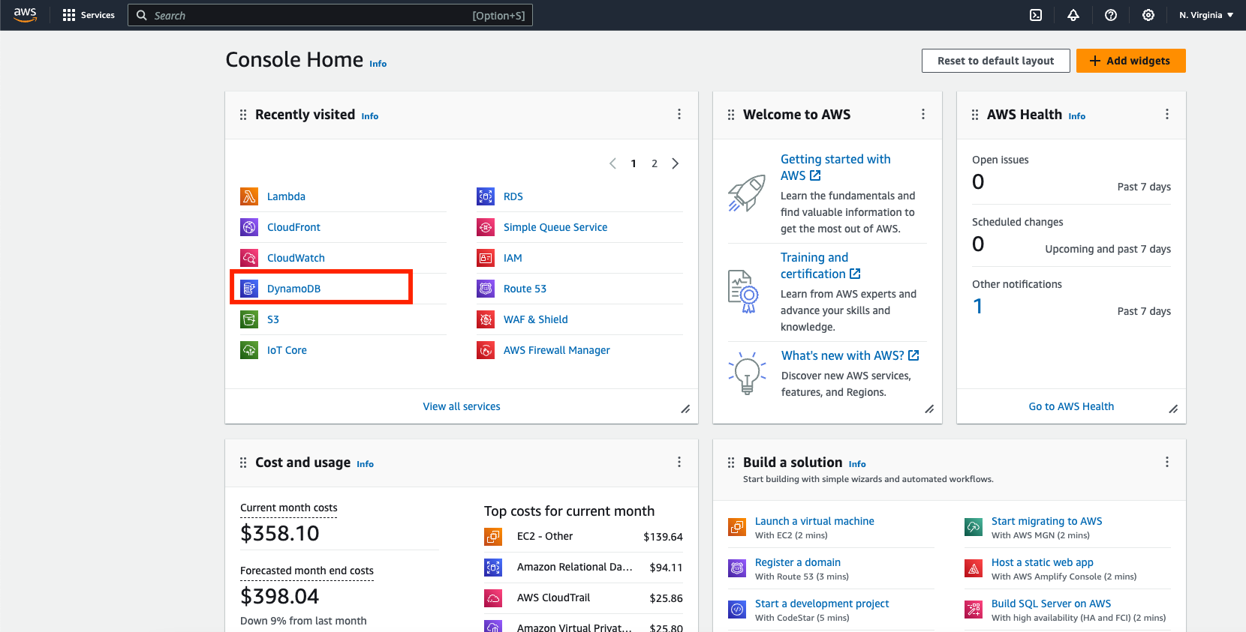Screen dimensions: 1246x632
Task: Click resize handle of Recently visited widget
Action: point(685,409)
